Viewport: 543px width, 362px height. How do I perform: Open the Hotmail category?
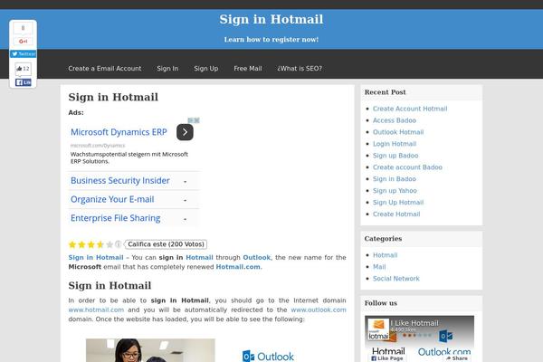386,255
